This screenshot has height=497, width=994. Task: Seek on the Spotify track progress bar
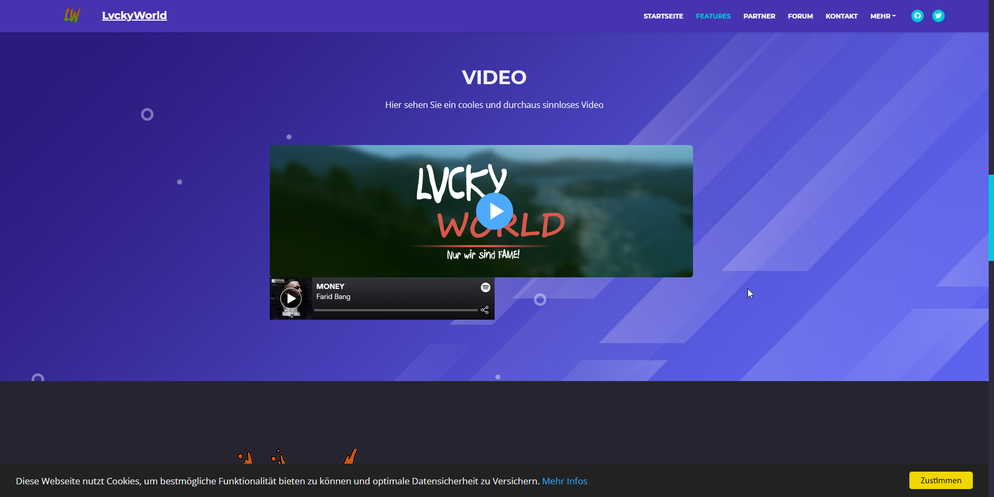(396, 310)
